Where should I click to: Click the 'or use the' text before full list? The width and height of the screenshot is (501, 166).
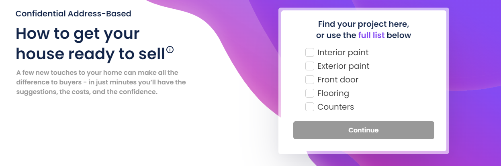pos(336,35)
